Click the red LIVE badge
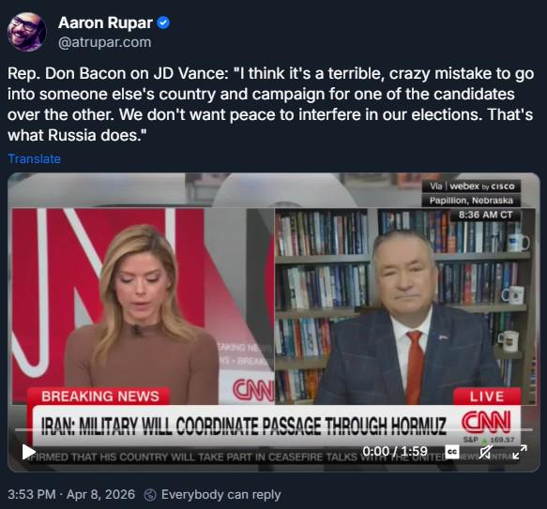 487,397
